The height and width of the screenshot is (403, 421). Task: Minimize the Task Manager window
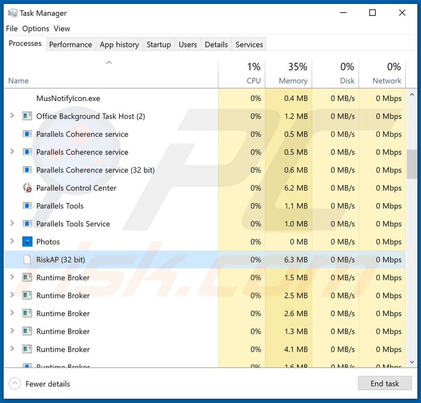343,13
